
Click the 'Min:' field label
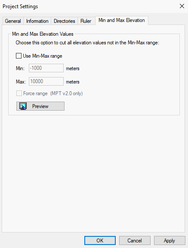click(x=20, y=68)
